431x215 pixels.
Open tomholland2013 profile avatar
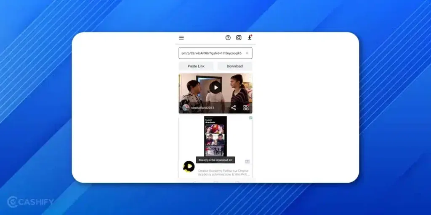[186, 108]
